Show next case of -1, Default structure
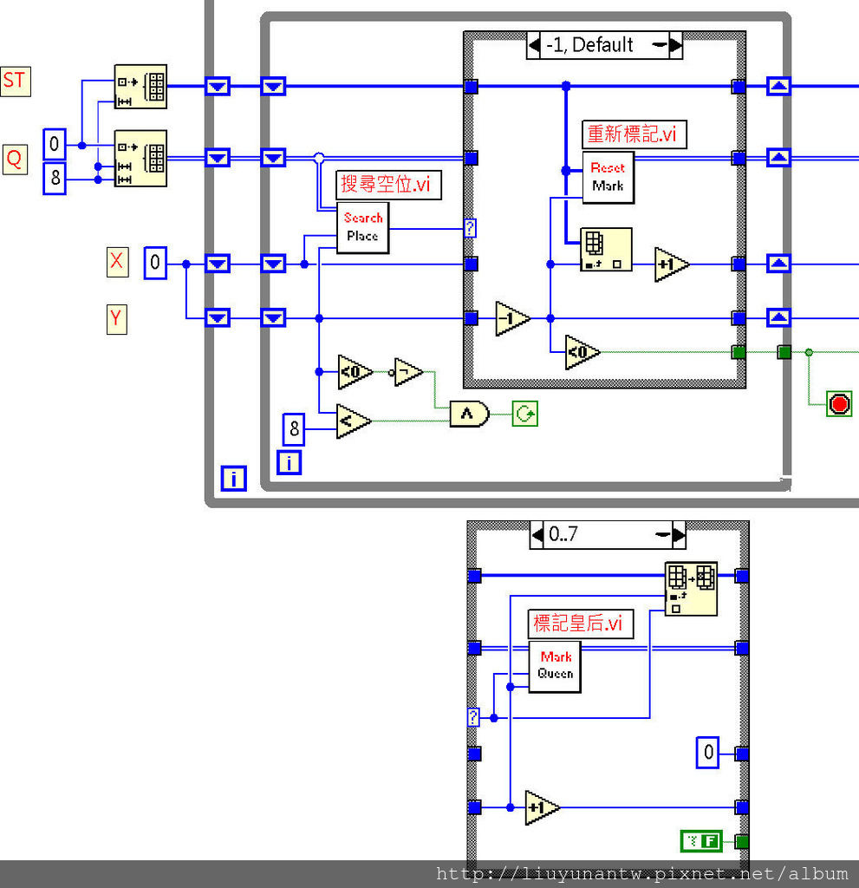This screenshot has width=859, height=888. coord(675,45)
